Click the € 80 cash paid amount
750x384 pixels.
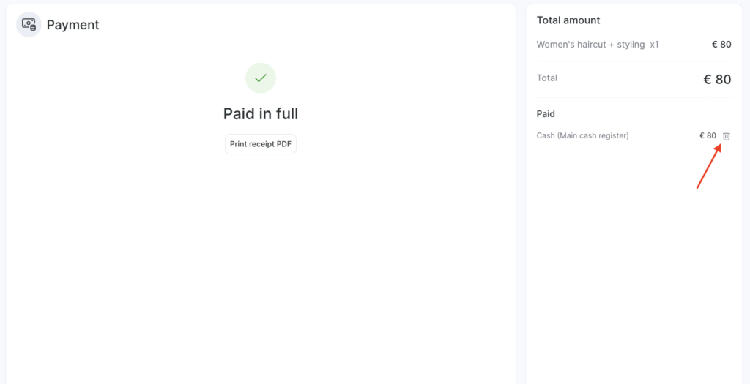point(708,136)
